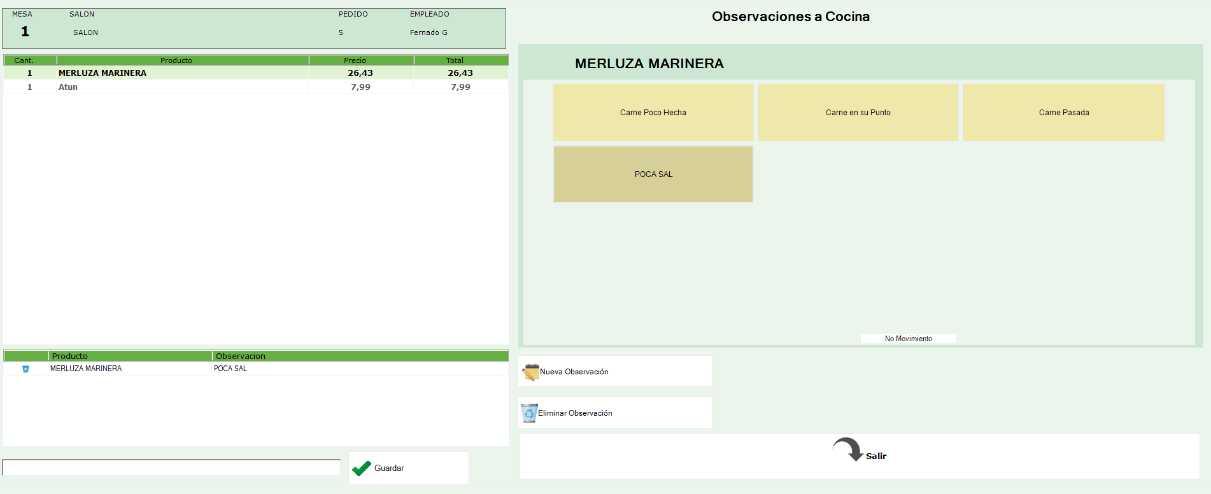
Task: Click the Total column header
Action: [x=455, y=60]
